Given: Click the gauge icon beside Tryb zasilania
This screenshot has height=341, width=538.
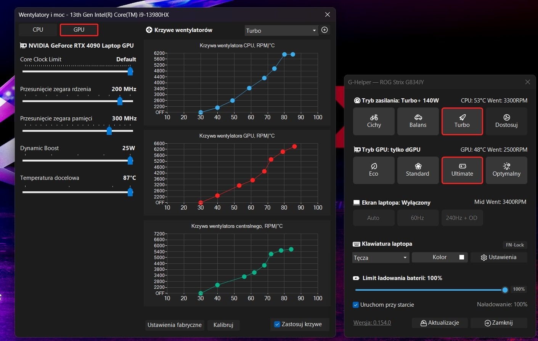Looking at the screenshot, I should point(357,101).
